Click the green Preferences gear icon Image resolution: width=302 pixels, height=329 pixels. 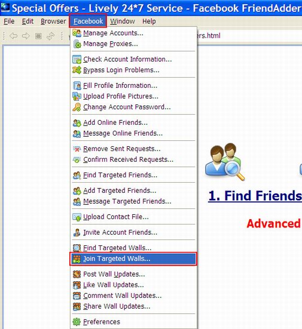click(77, 322)
